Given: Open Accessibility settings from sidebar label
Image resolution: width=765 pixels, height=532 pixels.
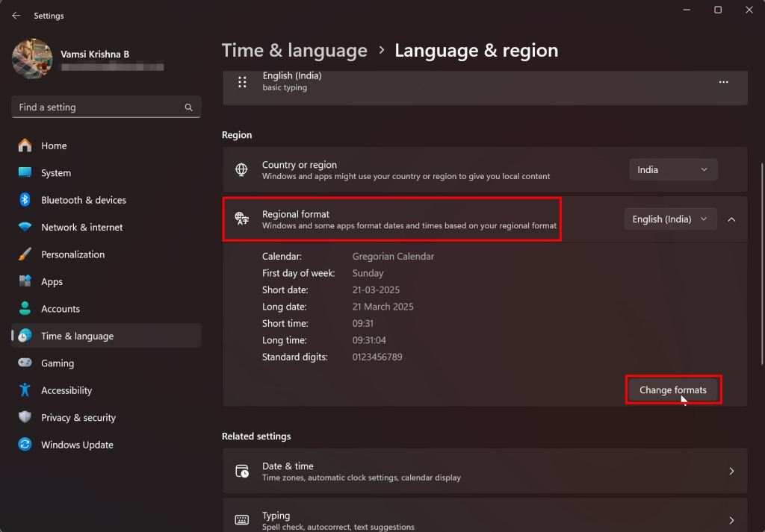Looking at the screenshot, I should [x=66, y=391].
